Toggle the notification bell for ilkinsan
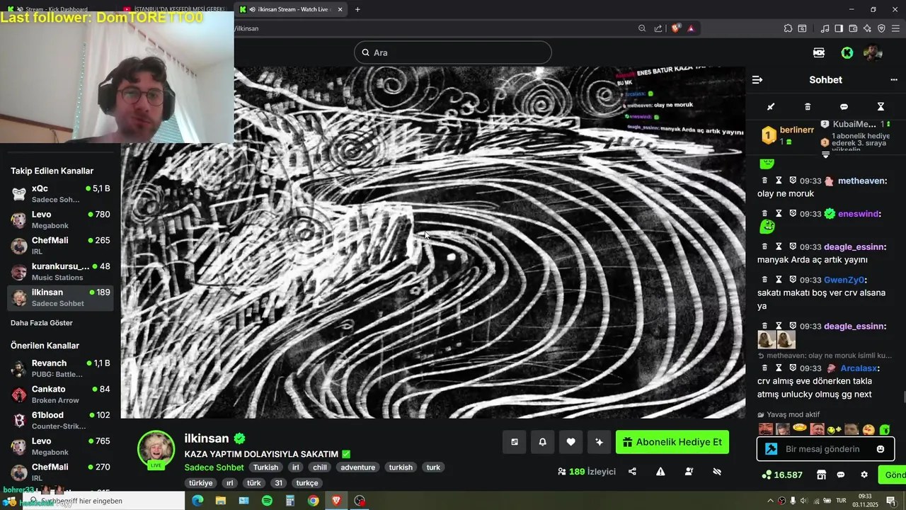906x510 pixels. pos(542,442)
